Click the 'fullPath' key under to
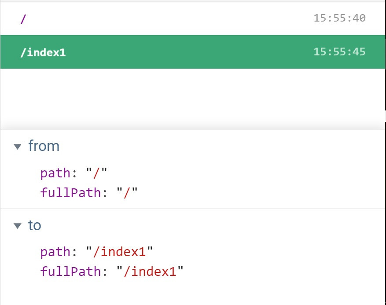The height and width of the screenshot is (305, 386). (70, 272)
